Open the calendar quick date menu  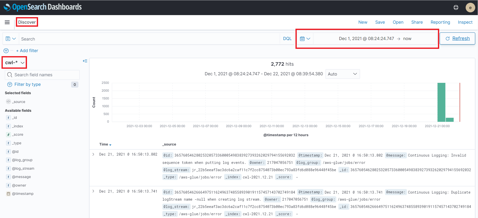[305, 39]
